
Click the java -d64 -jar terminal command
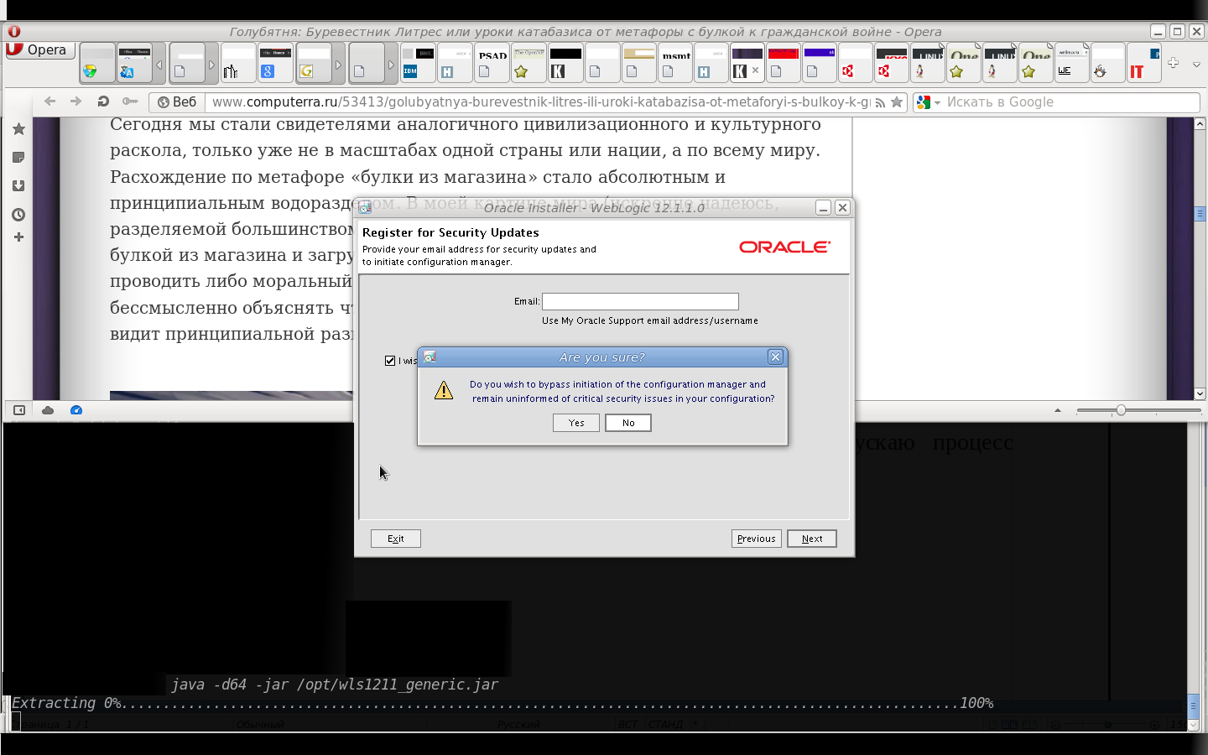(x=335, y=685)
